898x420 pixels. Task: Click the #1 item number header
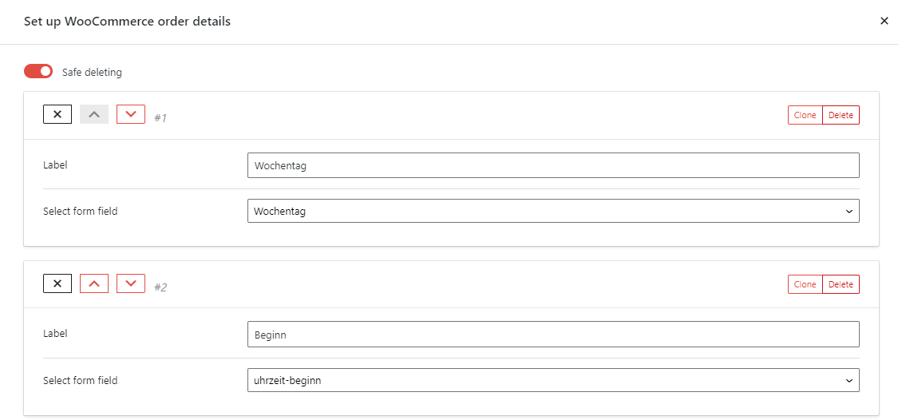click(160, 117)
